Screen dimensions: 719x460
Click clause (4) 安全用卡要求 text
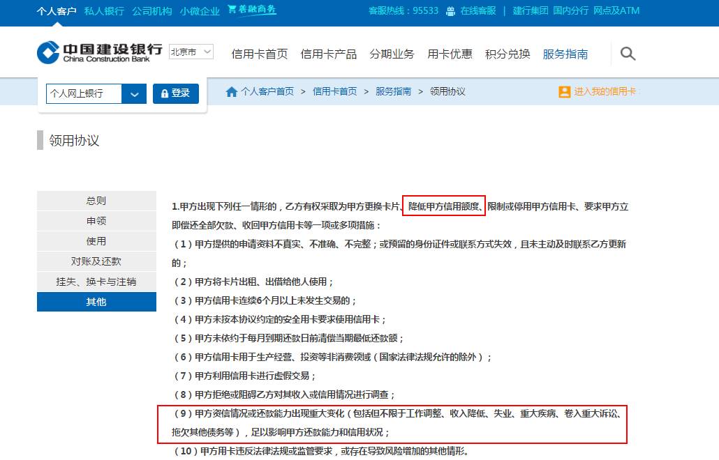point(279,319)
